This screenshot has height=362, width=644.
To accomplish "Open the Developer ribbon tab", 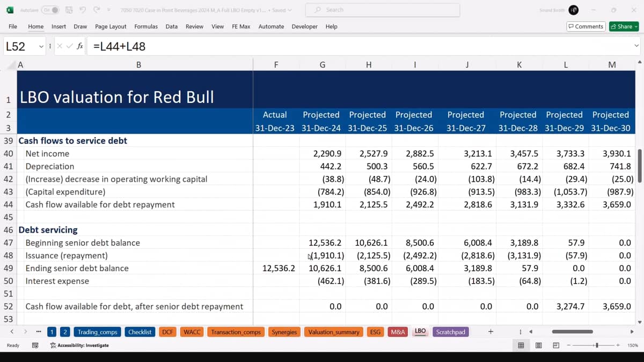I will pos(305,26).
